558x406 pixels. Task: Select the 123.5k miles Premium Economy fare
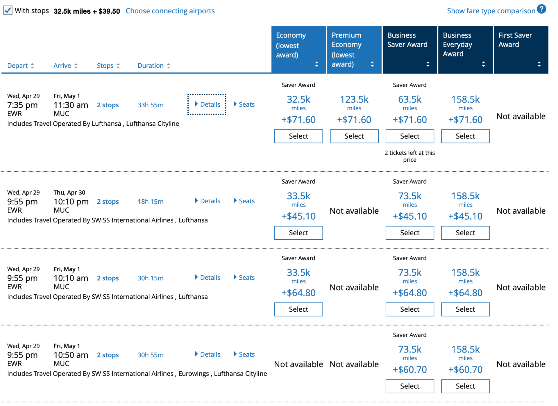pos(354,136)
